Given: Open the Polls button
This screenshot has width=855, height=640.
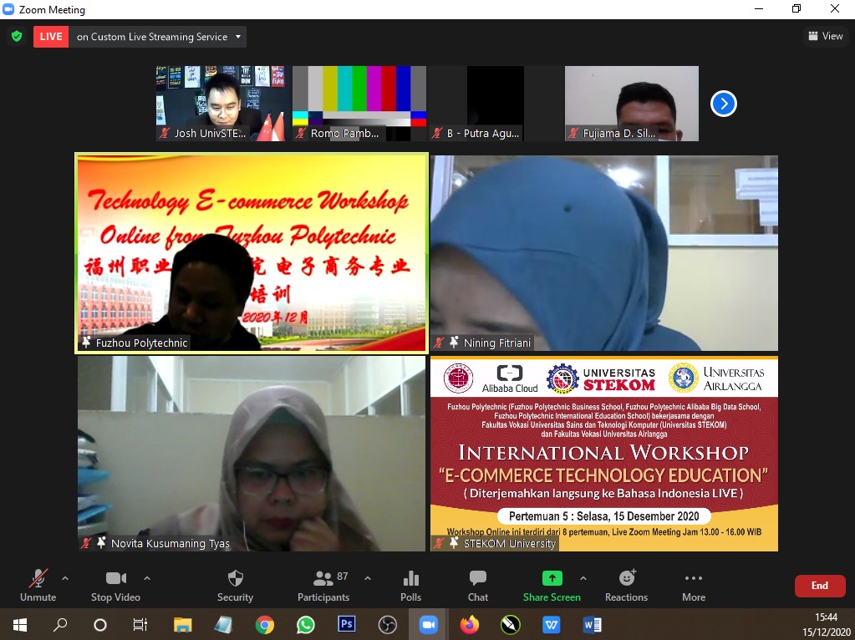Looking at the screenshot, I should point(410,586).
